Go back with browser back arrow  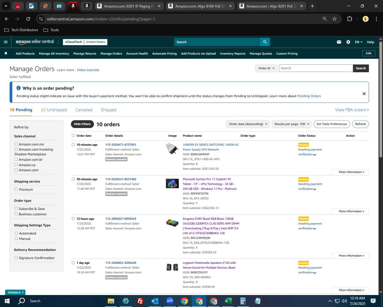tap(7, 19)
